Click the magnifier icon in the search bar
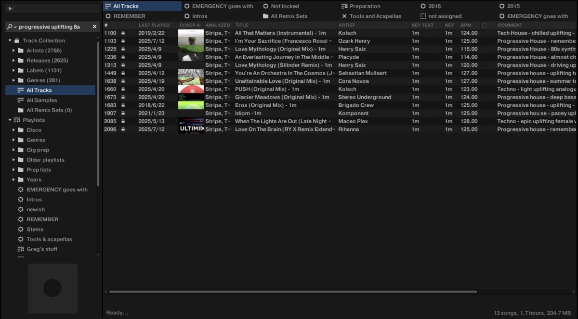 pyautogui.click(x=10, y=26)
